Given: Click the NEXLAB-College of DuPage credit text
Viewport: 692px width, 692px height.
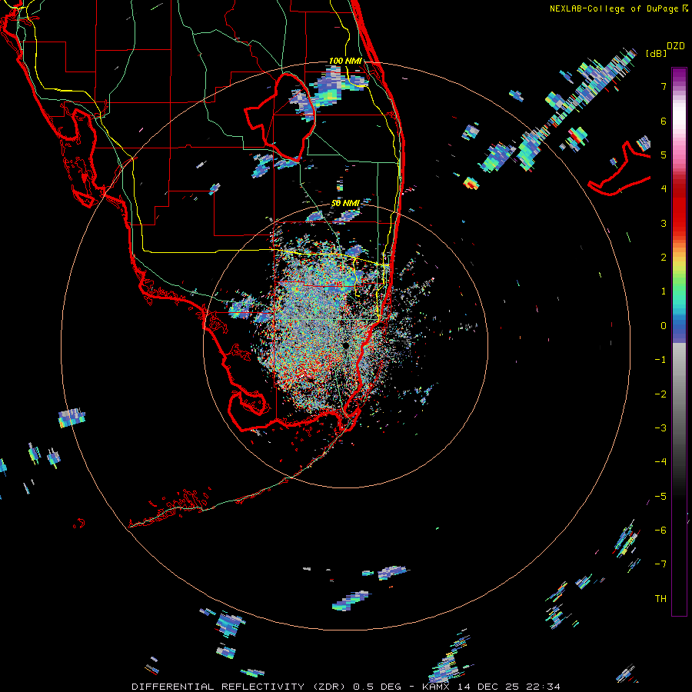Looking at the screenshot, I should pos(615,8).
